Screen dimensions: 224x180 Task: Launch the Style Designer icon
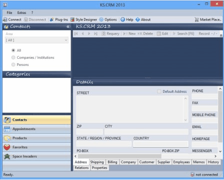72,19
